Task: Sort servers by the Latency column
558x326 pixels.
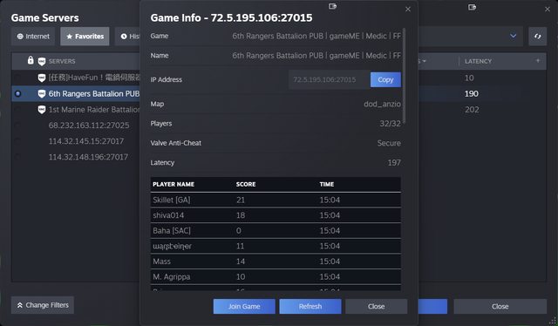Action: pyautogui.click(x=478, y=61)
